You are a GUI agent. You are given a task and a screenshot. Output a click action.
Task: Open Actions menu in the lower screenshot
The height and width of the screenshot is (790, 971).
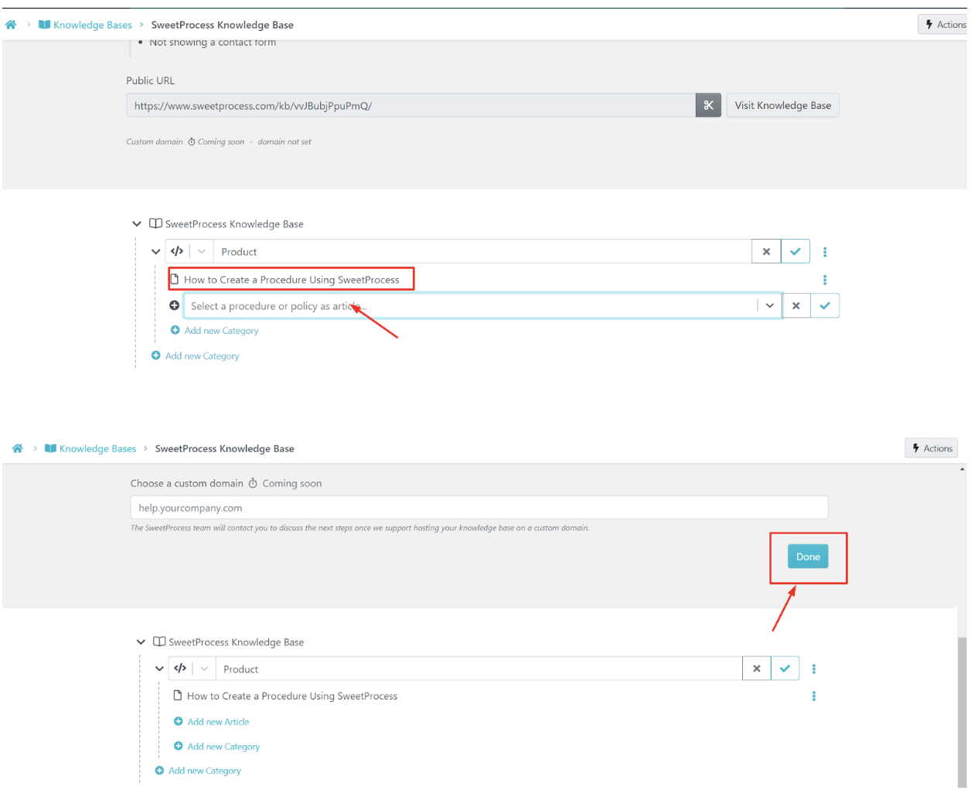(931, 448)
